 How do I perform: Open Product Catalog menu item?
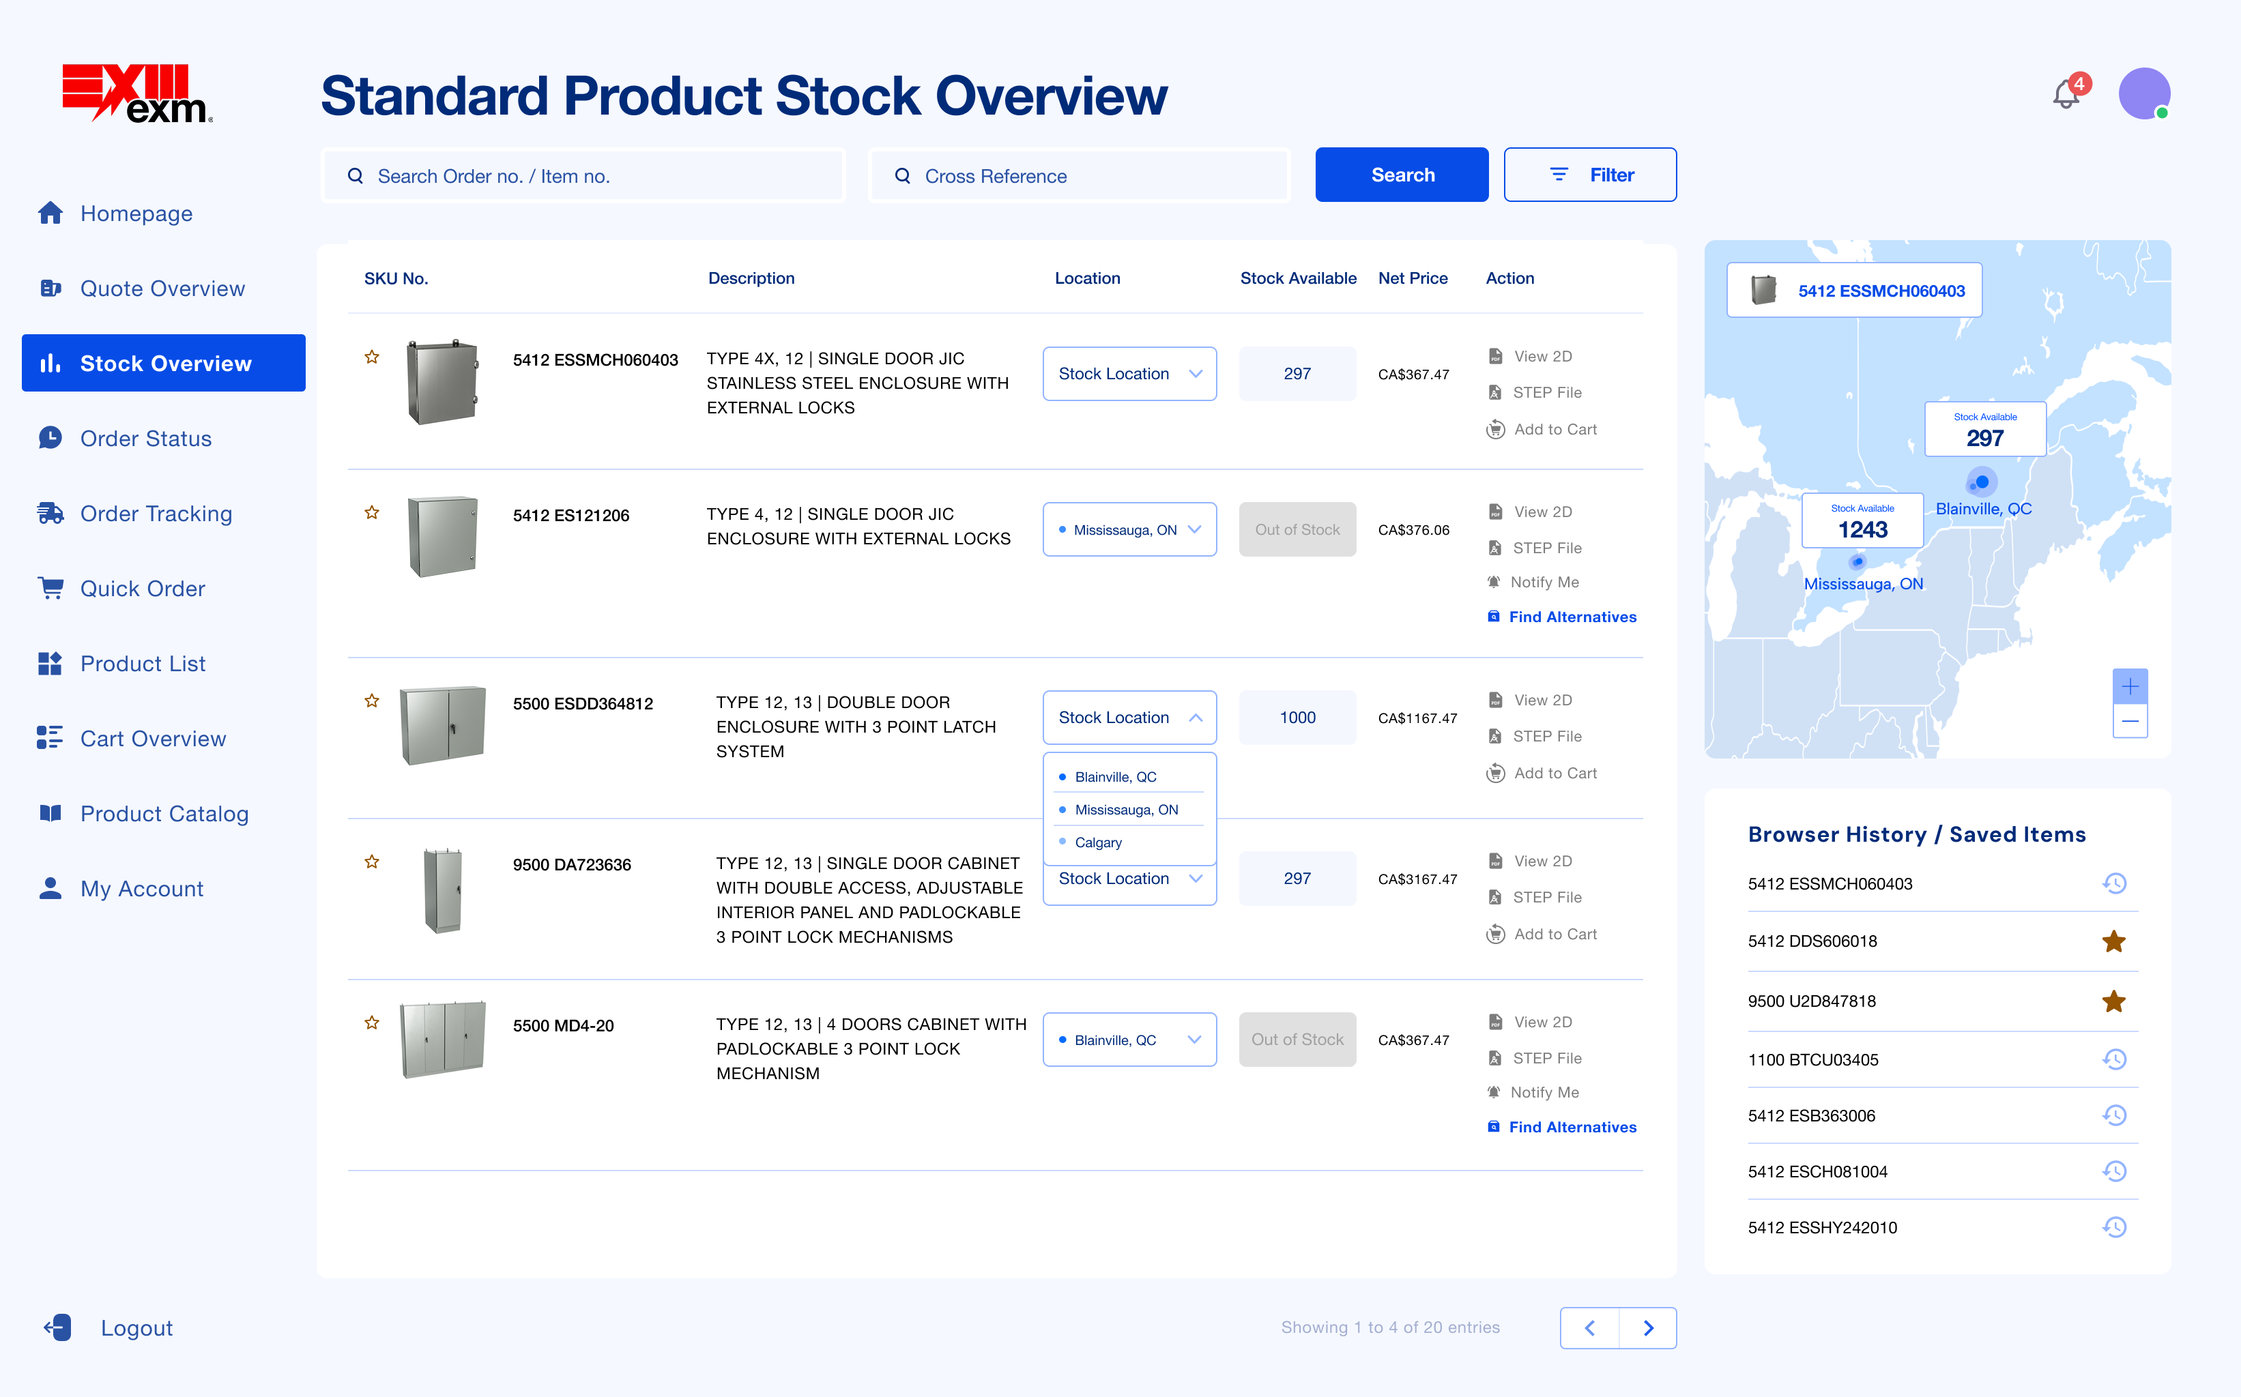coord(164,814)
